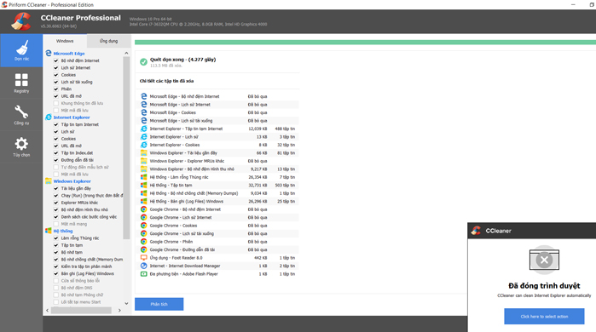Toggle Bản ghi (Log Files) Windows checkbox
Screen dimensions: 596x332
click(x=56, y=273)
